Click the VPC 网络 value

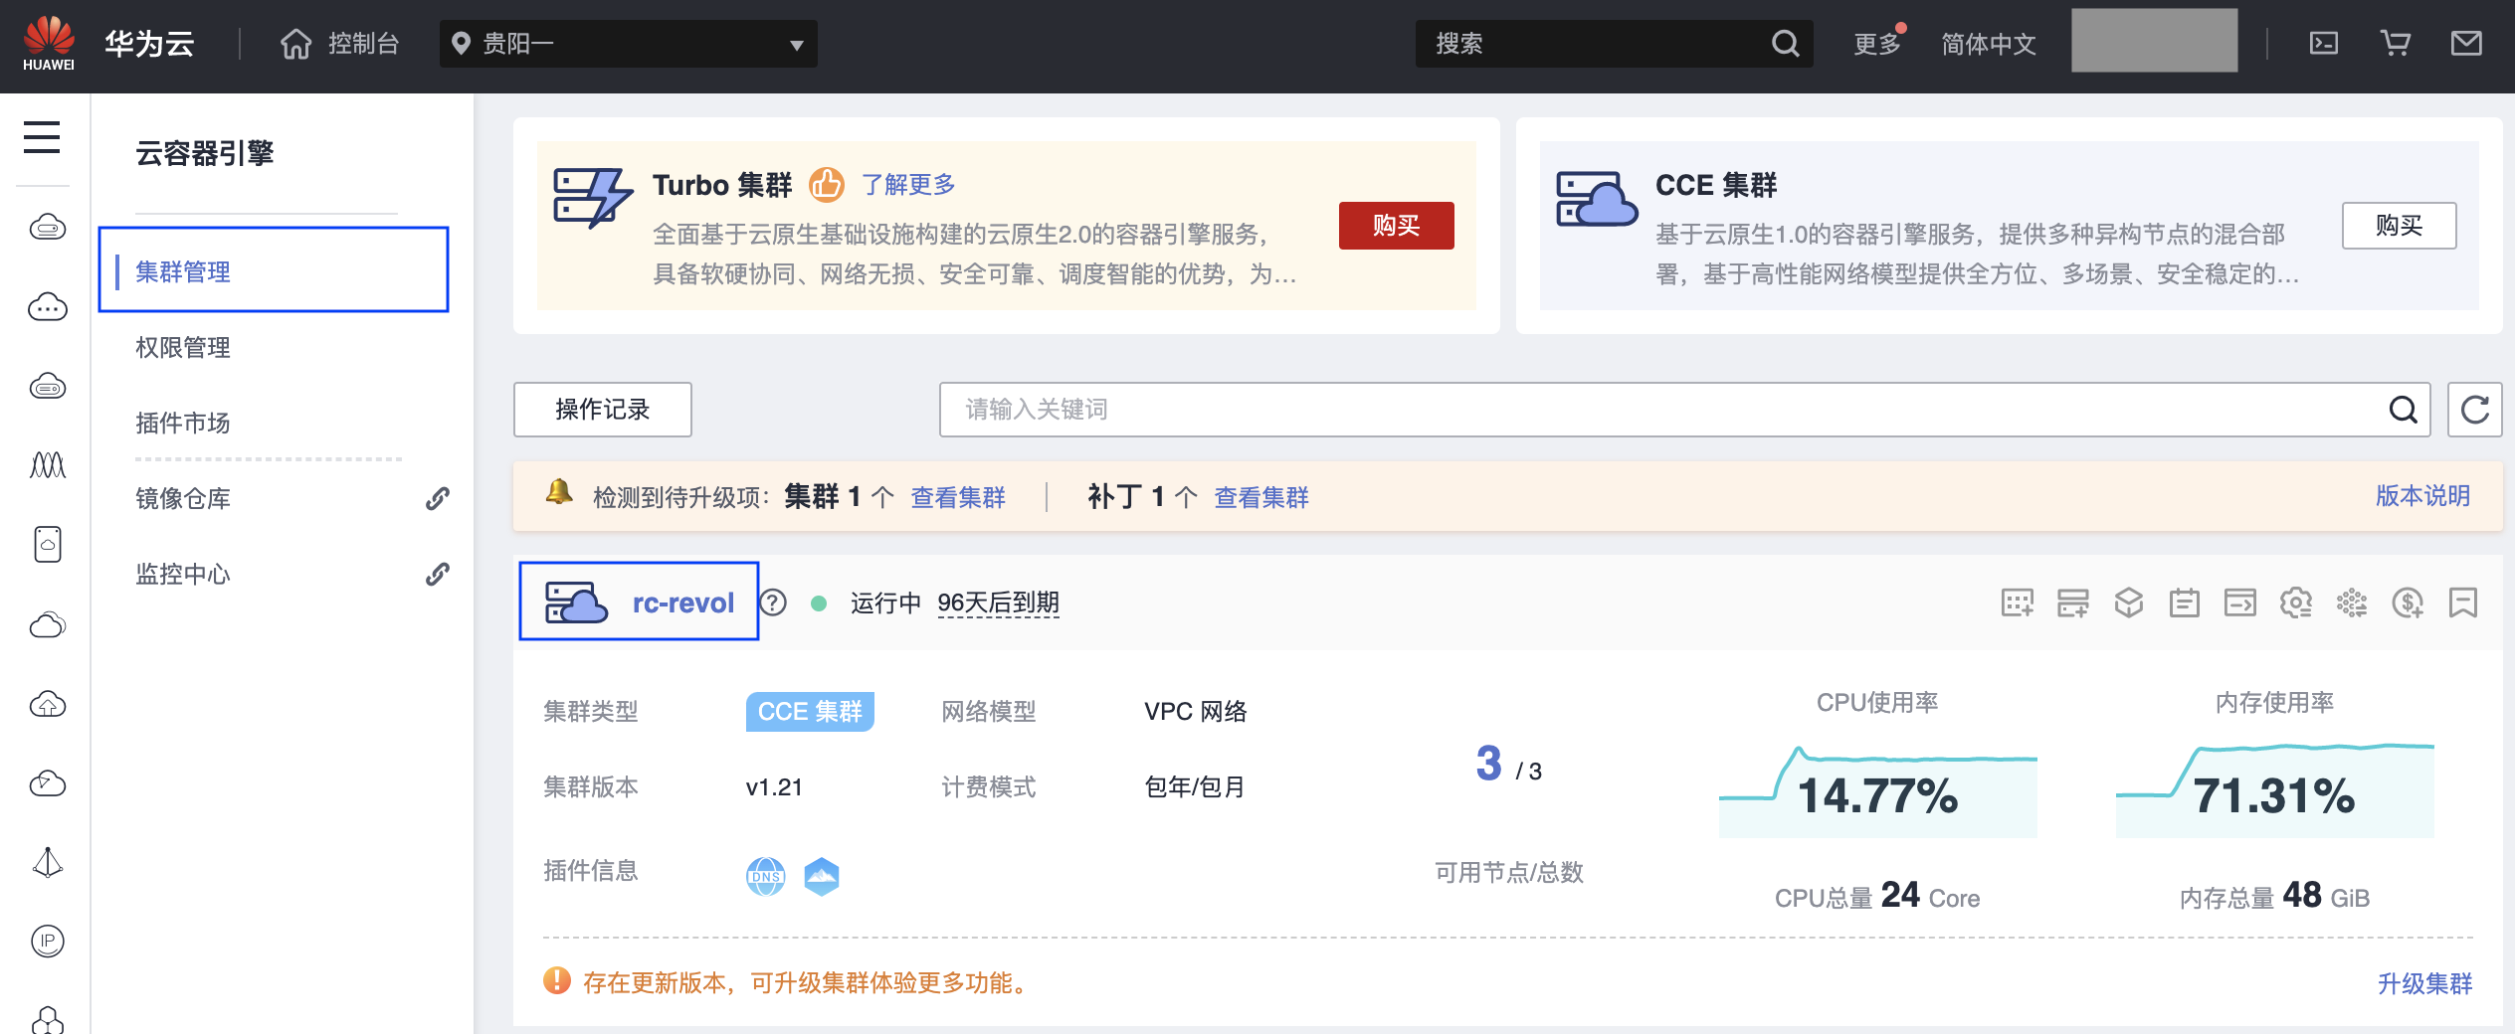(x=1195, y=712)
